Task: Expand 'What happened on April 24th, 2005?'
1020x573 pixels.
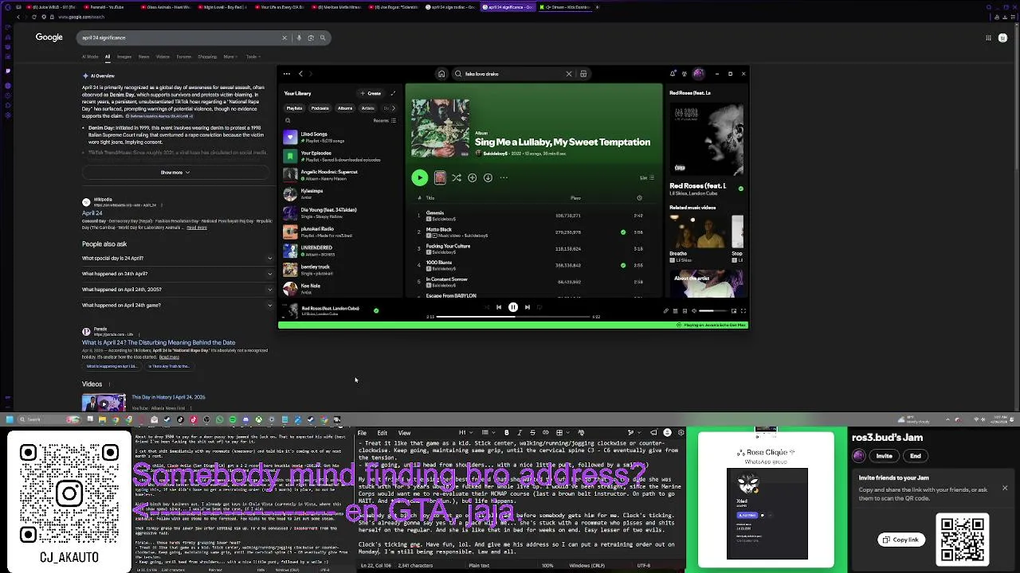Action: point(177,290)
